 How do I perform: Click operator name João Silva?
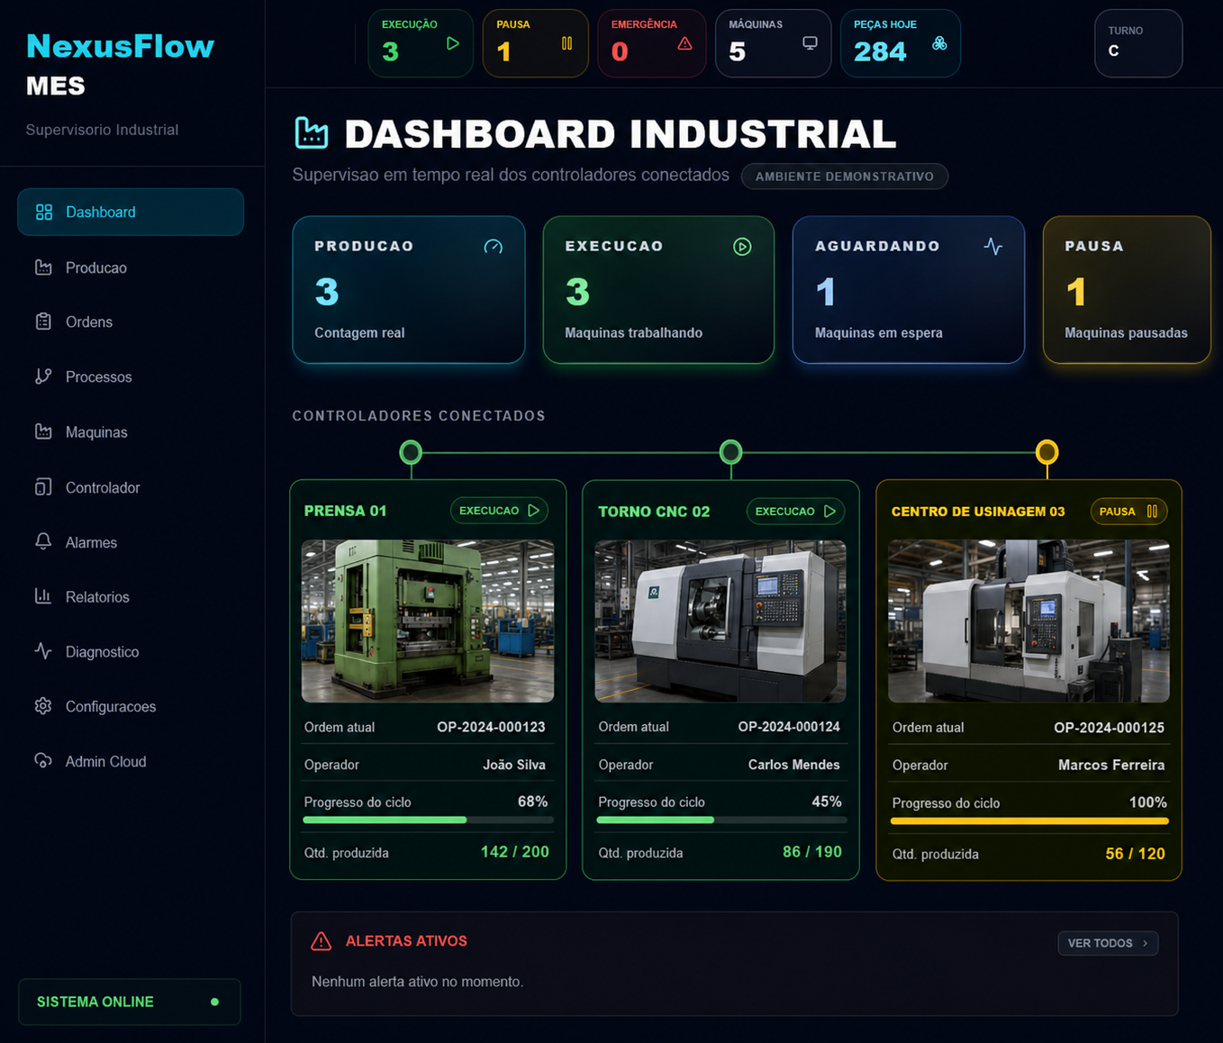[x=514, y=765]
